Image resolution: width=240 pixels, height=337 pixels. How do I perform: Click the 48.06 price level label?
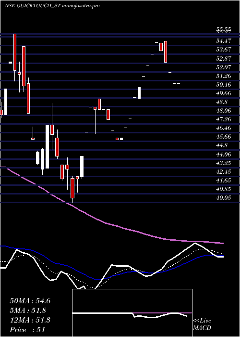224,111
